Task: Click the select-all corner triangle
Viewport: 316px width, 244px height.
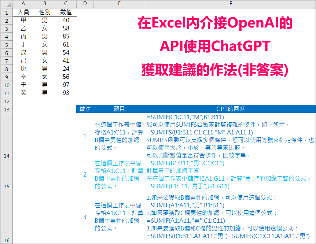Action: tap(8, 4)
